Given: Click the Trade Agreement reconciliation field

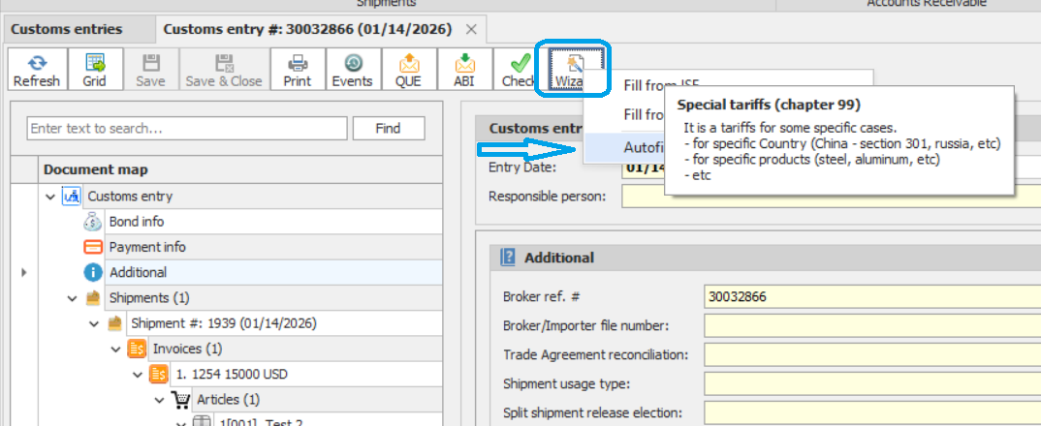Looking at the screenshot, I should click(x=872, y=354).
